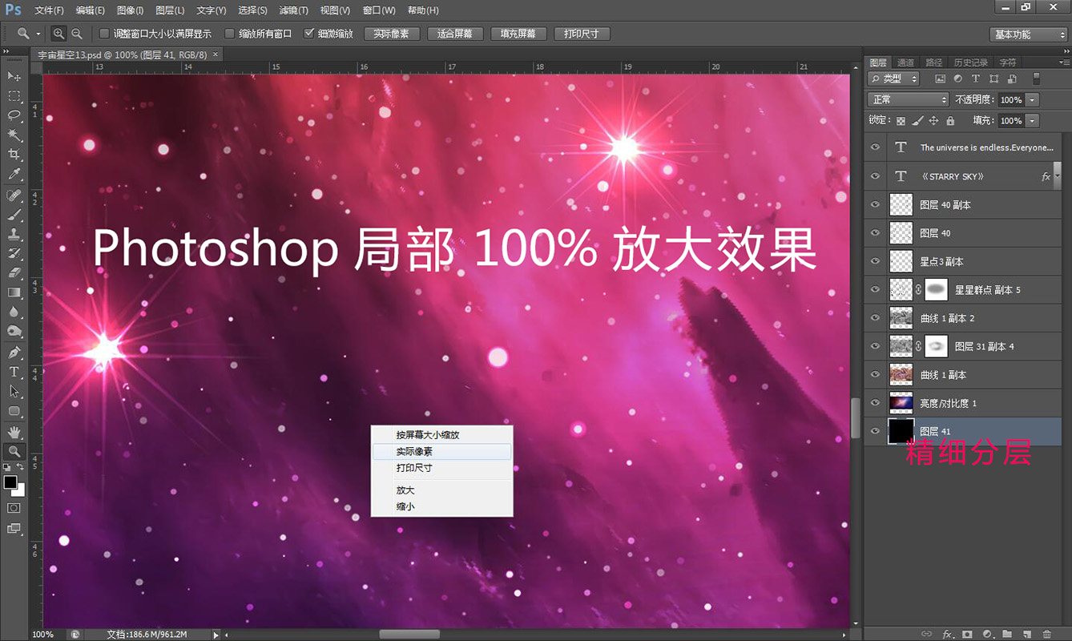The image size is (1072, 641).
Task: Add a layer mask at panel bottom
Action: (968, 634)
